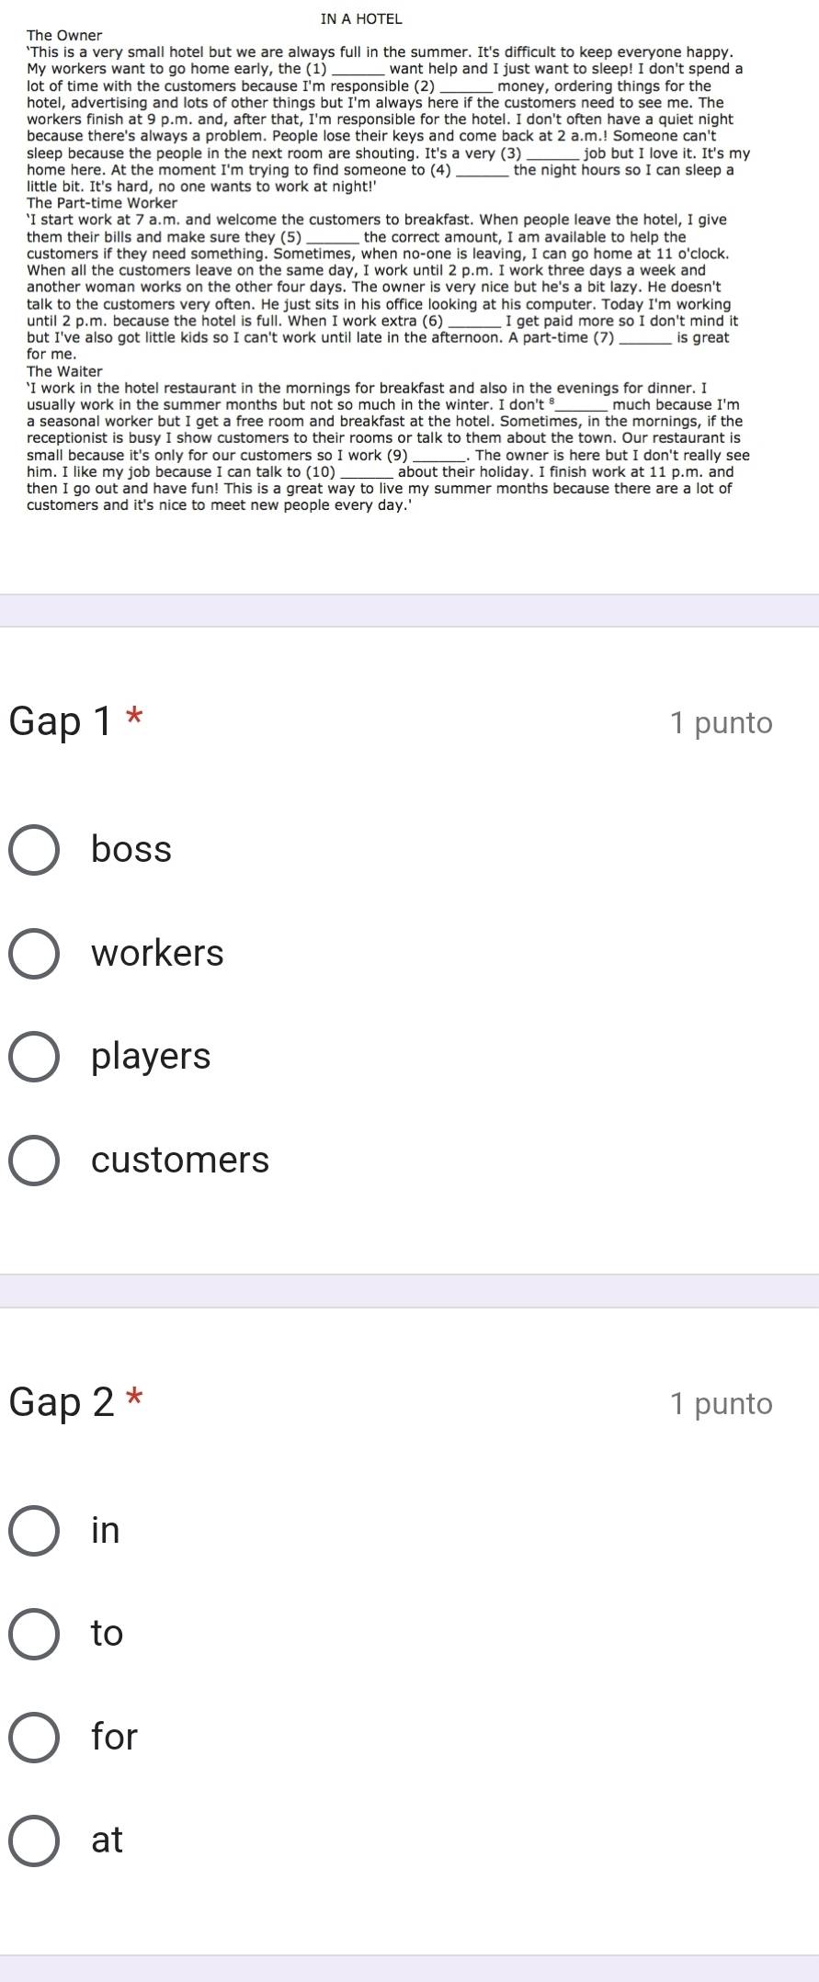
Task: Select the "boss" radio option for Gap 1
Action: 35,850
